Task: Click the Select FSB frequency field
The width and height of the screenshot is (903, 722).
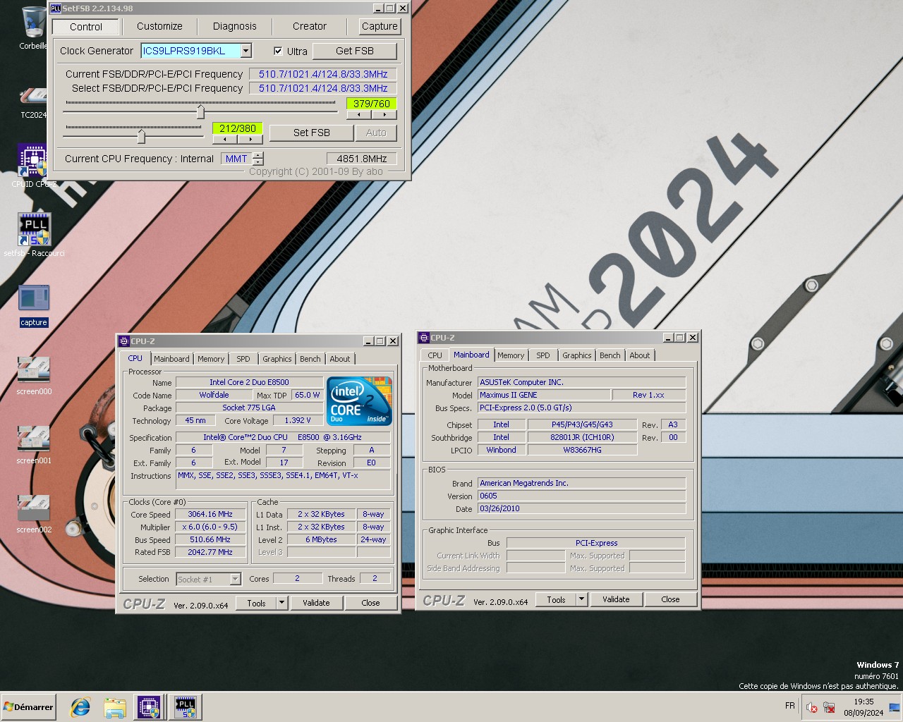Action: click(322, 88)
